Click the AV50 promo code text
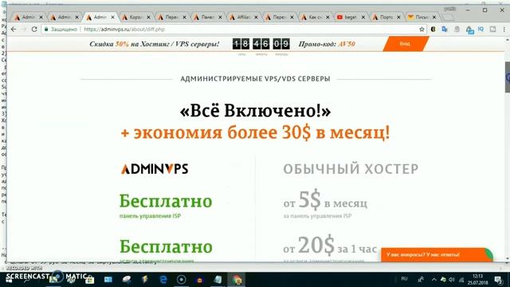The height and width of the screenshot is (287, 510). 347,44
